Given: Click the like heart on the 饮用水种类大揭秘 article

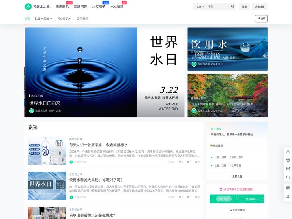Looking at the screenshot, I should coord(180,197).
